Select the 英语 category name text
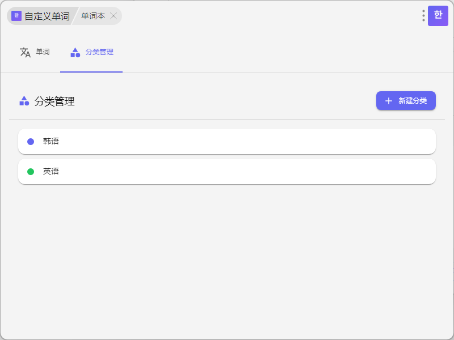 tap(51, 171)
